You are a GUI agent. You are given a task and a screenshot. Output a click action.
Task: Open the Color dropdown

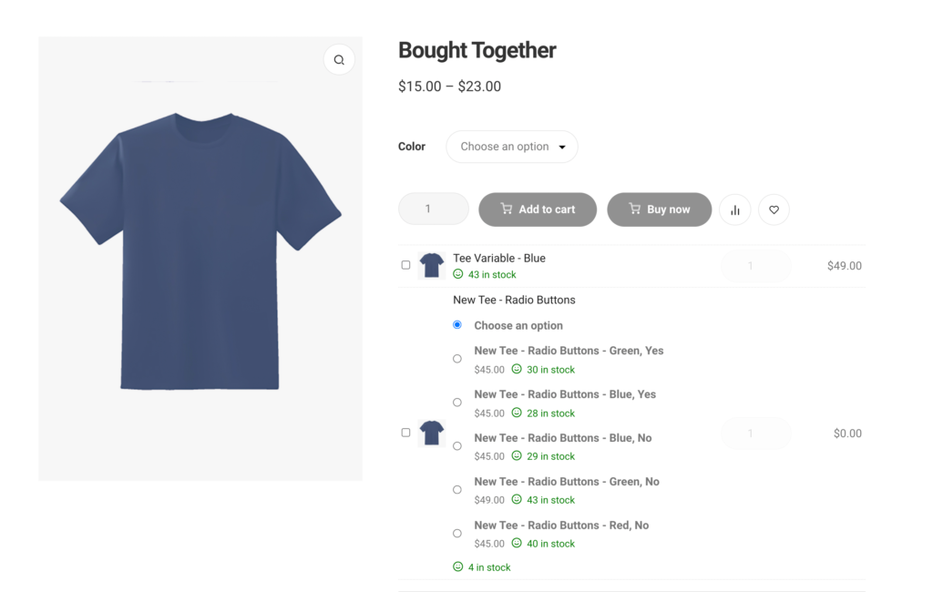(512, 147)
